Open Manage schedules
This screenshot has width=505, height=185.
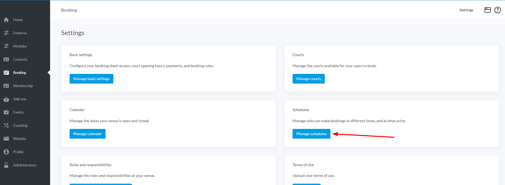[x=311, y=134]
